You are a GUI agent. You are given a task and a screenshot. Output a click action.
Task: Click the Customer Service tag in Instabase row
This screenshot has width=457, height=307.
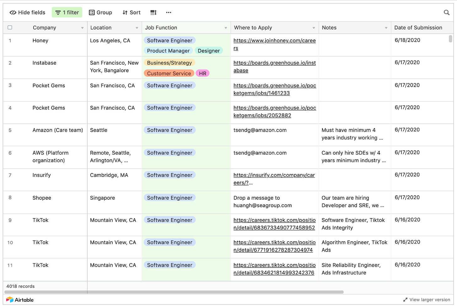pos(169,74)
